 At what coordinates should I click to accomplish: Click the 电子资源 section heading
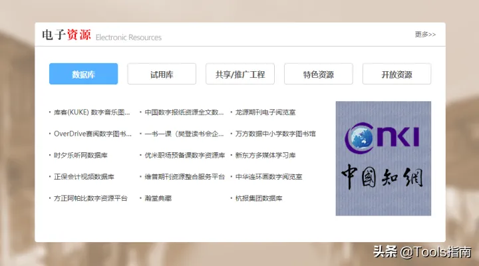click(x=67, y=35)
